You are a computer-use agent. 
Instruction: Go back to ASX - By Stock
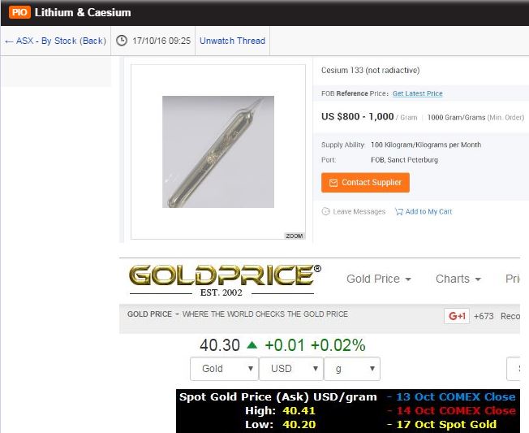click(x=56, y=41)
